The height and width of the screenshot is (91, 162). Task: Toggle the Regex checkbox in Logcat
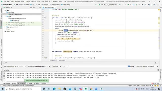(129, 66)
